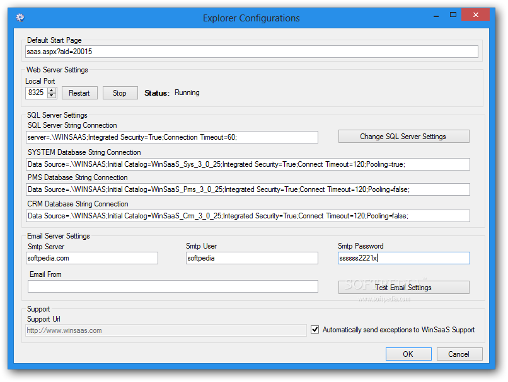508x382 pixels.
Task: Decrease Local Port with down arrow
Action: [x=52, y=96]
